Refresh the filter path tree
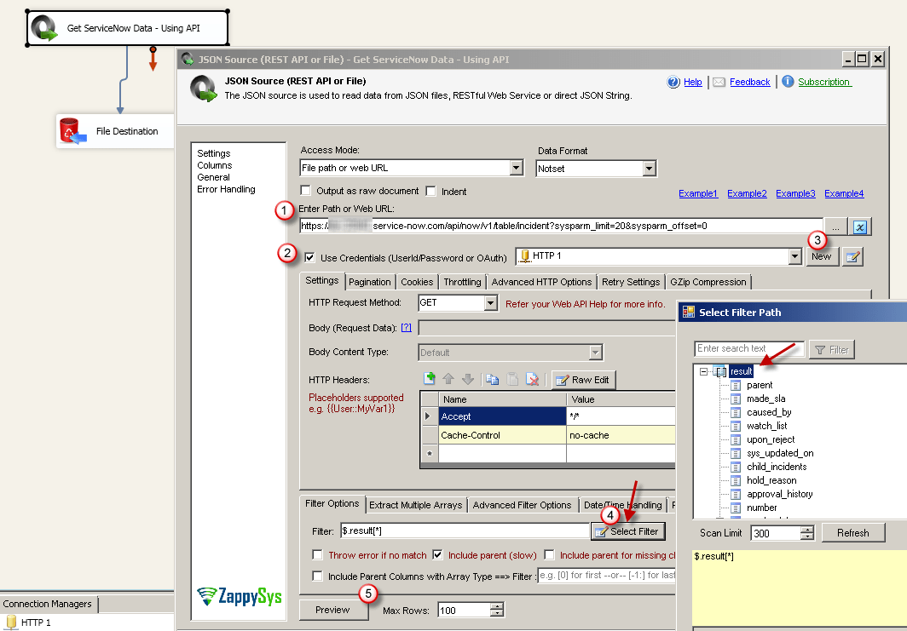Image resolution: width=907 pixels, height=631 pixels. click(x=853, y=532)
